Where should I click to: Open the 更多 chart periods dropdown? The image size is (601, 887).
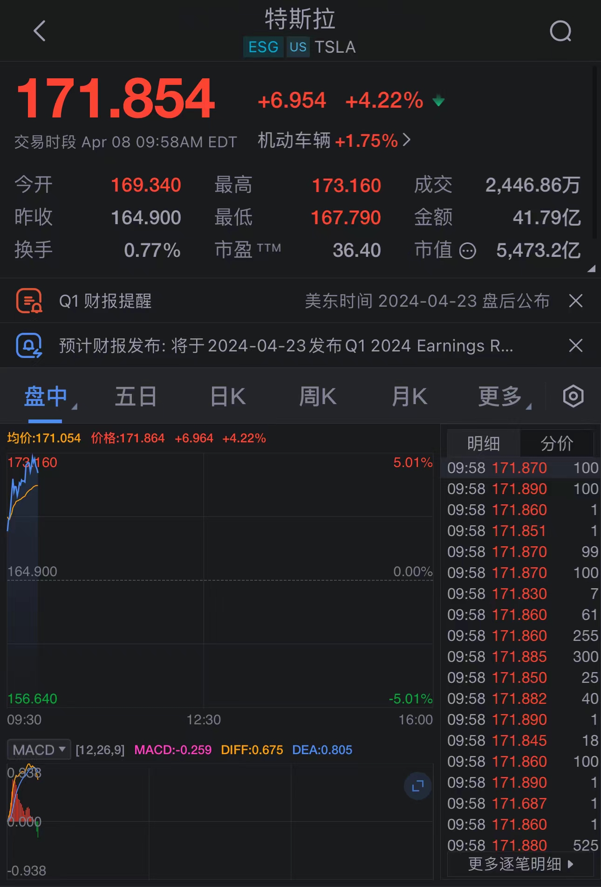tap(504, 397)
